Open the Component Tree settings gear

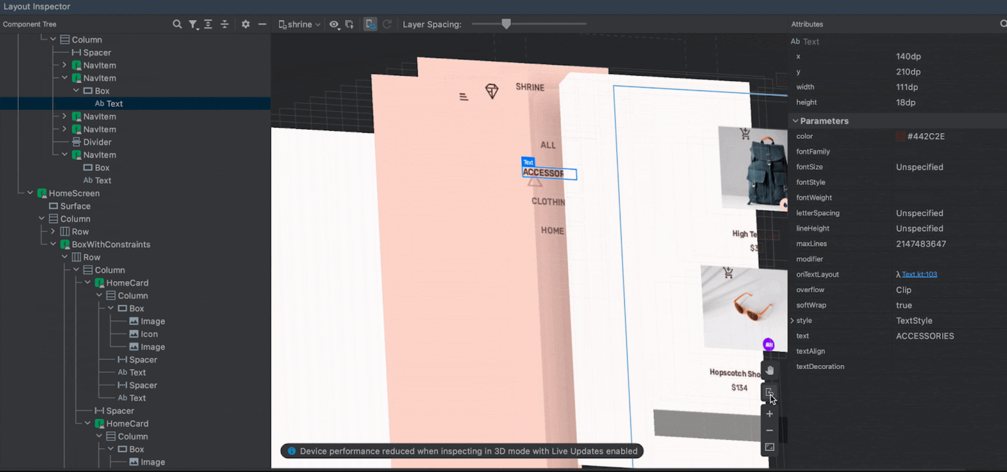click(246, 24)
